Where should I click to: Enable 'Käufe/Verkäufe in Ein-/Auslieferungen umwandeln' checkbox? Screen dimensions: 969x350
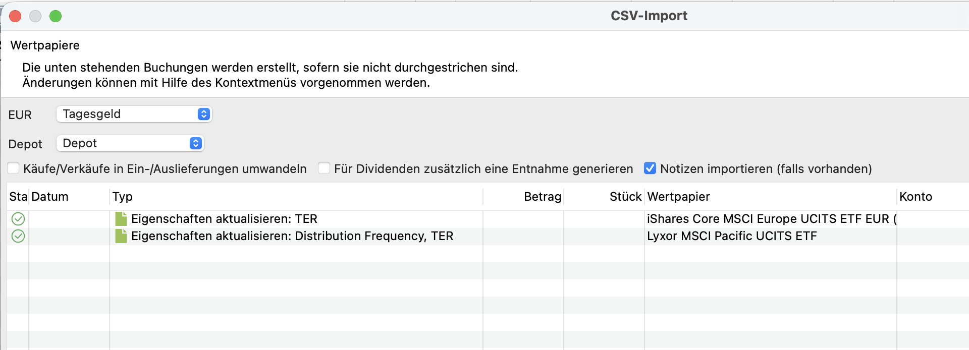click(13, 168)
